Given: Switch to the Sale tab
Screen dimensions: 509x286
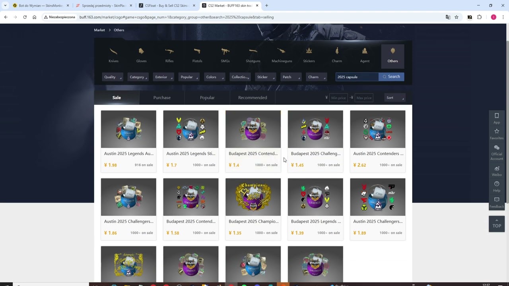Looking at the screenshot, I should (x=117, y=98).
